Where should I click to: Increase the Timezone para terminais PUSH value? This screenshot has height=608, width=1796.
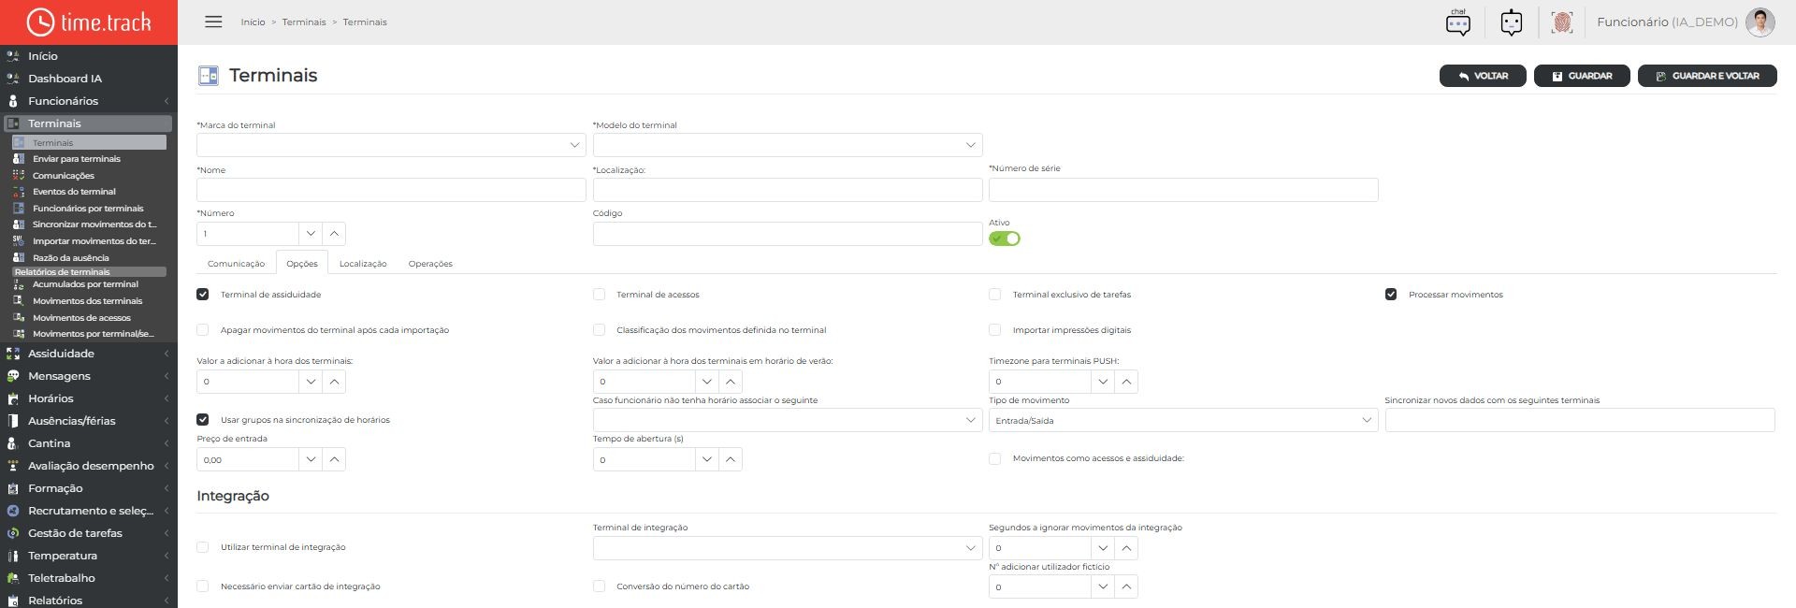(x=1126, y=382)
